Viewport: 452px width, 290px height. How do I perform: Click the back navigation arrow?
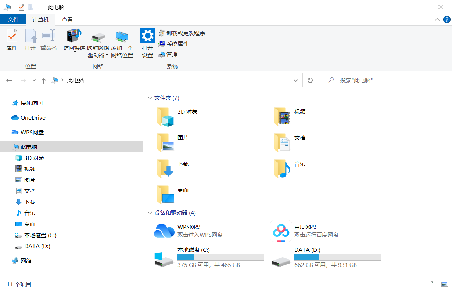(x=9, y=80)
